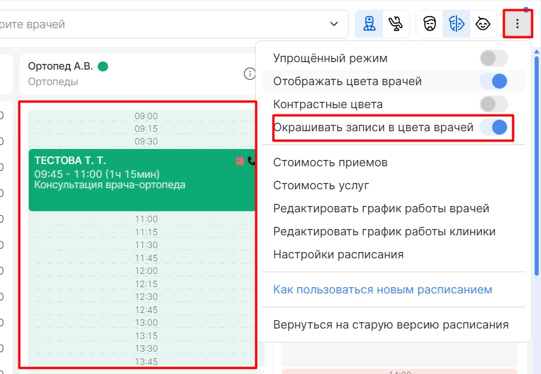Filter by bearded adult patient icon
Screen dimensions: 541x374
coord(429,24)
